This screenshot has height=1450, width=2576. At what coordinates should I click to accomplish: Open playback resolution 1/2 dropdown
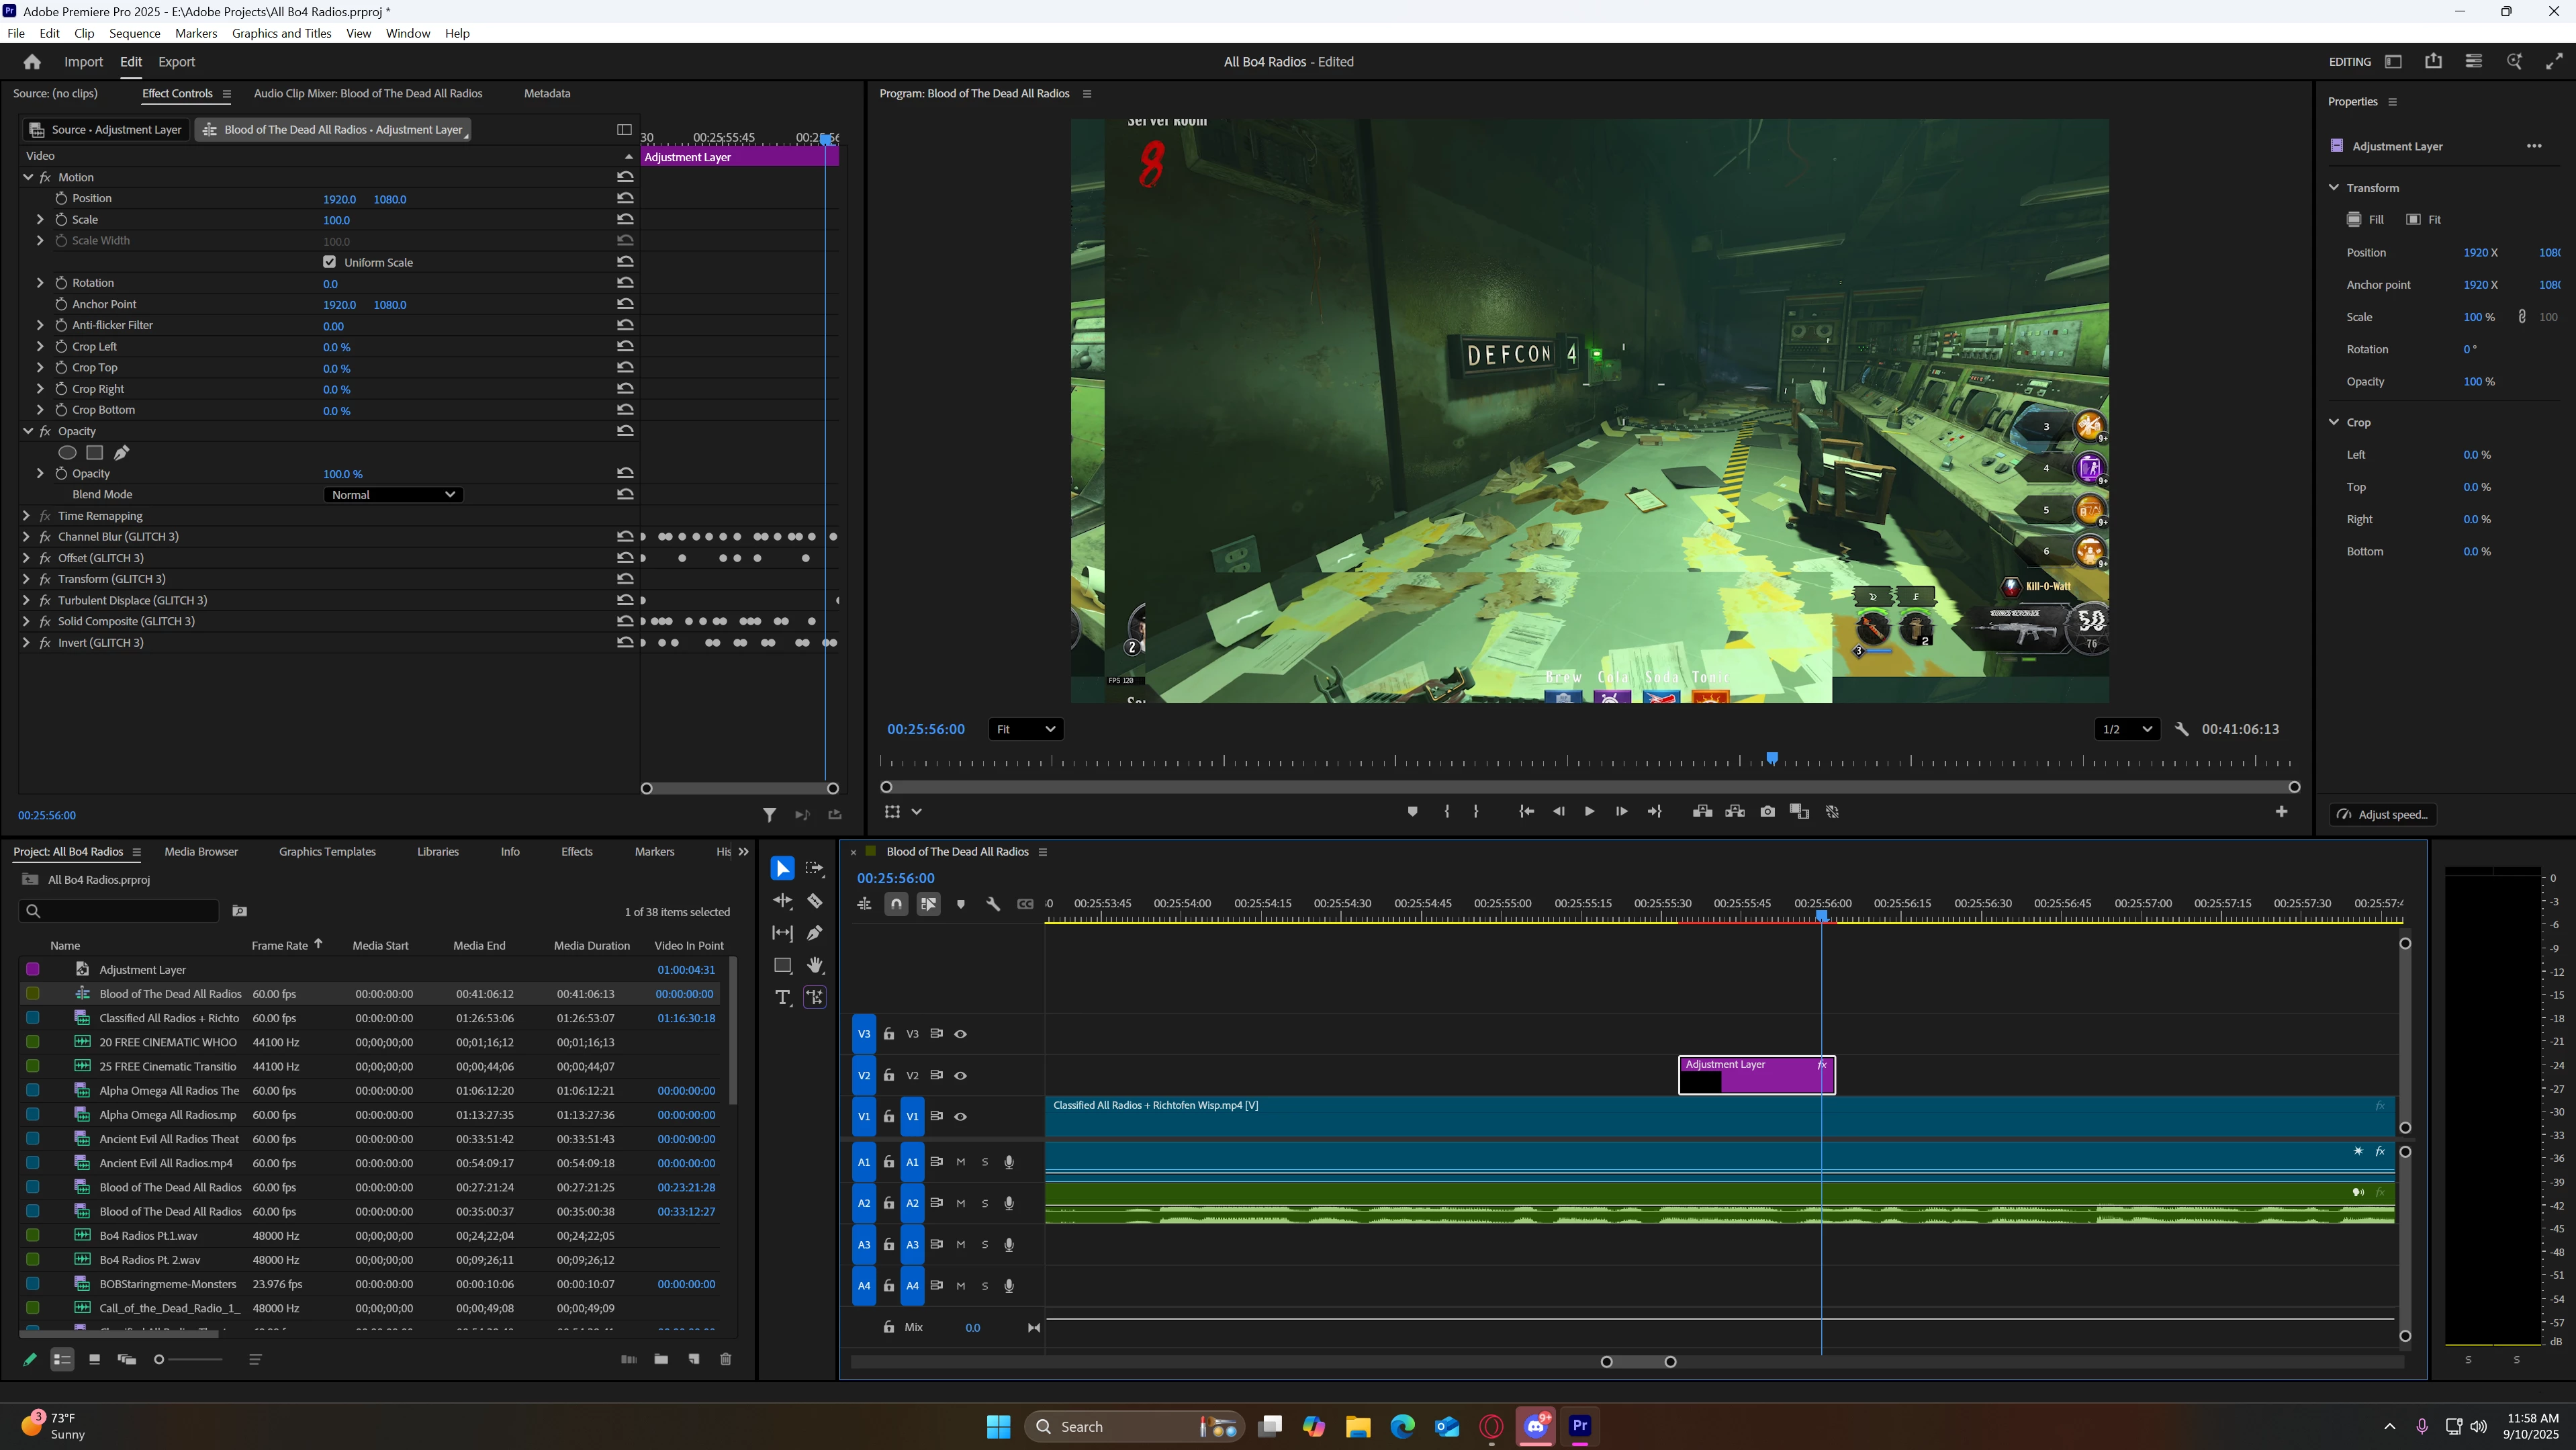(x=2126, y=729)
